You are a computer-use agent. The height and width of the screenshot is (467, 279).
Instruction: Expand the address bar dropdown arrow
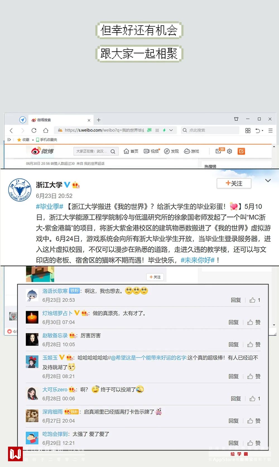tap(171, 130)
